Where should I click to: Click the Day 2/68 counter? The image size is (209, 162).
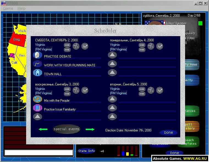click(194, 15)
